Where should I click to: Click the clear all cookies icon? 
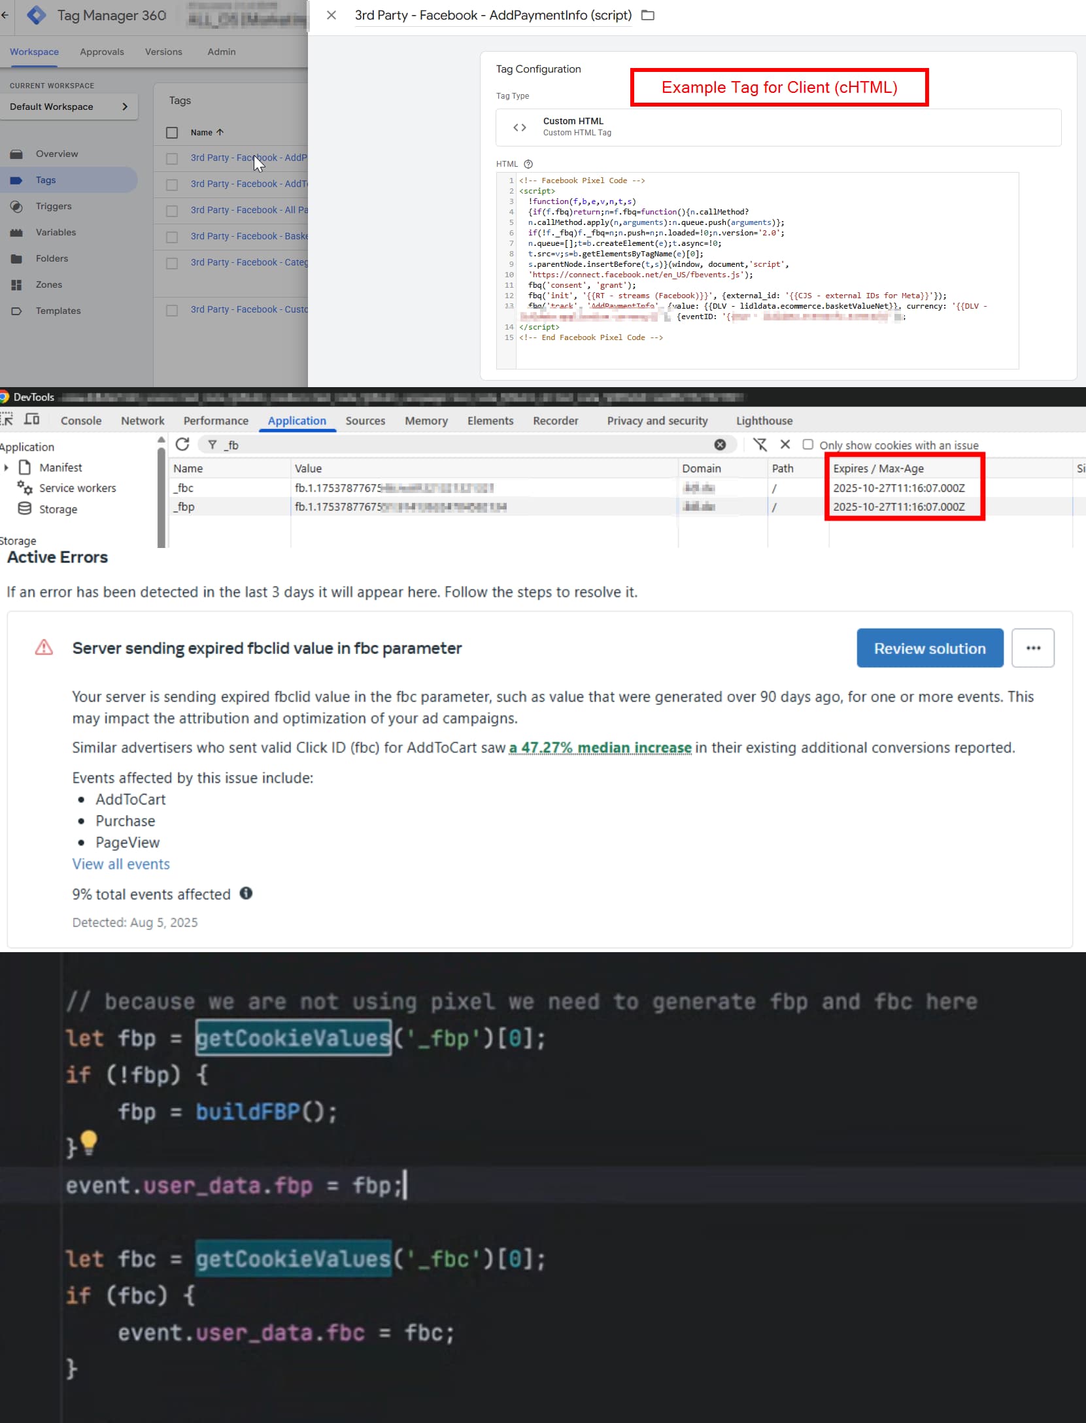tap(760, 445)
